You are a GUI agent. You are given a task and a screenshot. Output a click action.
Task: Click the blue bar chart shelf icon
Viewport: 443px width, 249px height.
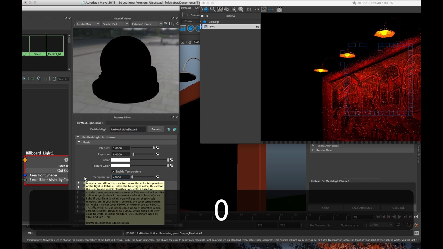click(x=182, y=28)
